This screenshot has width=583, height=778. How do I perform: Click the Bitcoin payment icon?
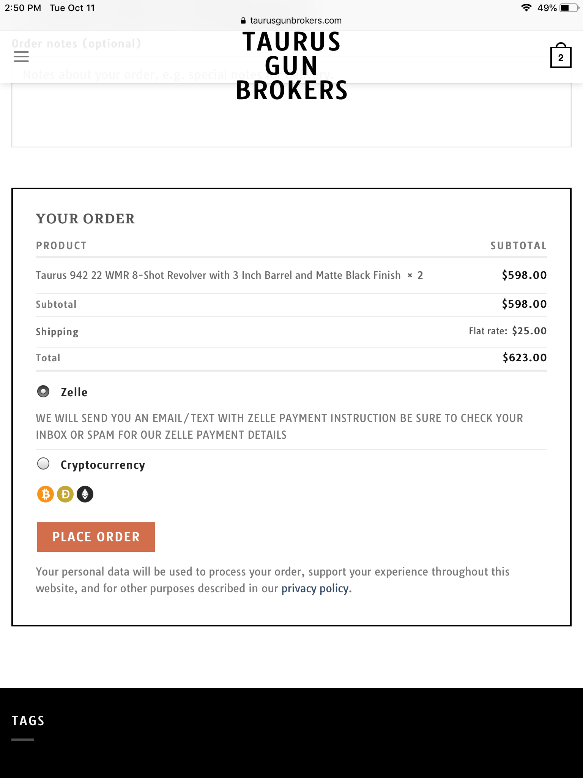[x=46, y=494]
